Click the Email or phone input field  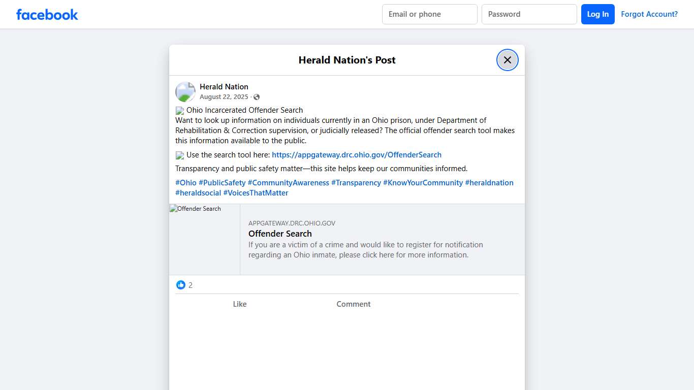[429, 14]
